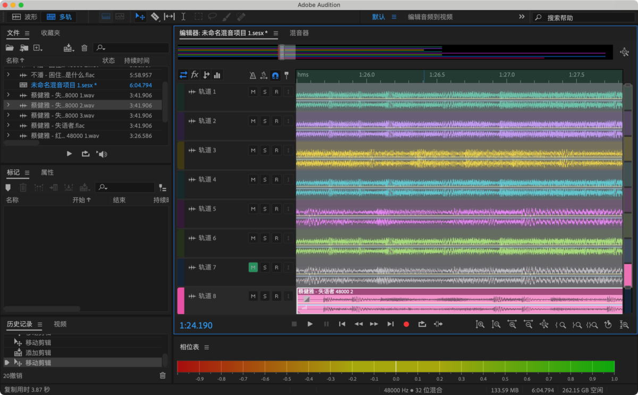The height and width of the screenshot is (395, 638).
Task: Play the file preview in Files panel
Action: [x=69, y=154]
